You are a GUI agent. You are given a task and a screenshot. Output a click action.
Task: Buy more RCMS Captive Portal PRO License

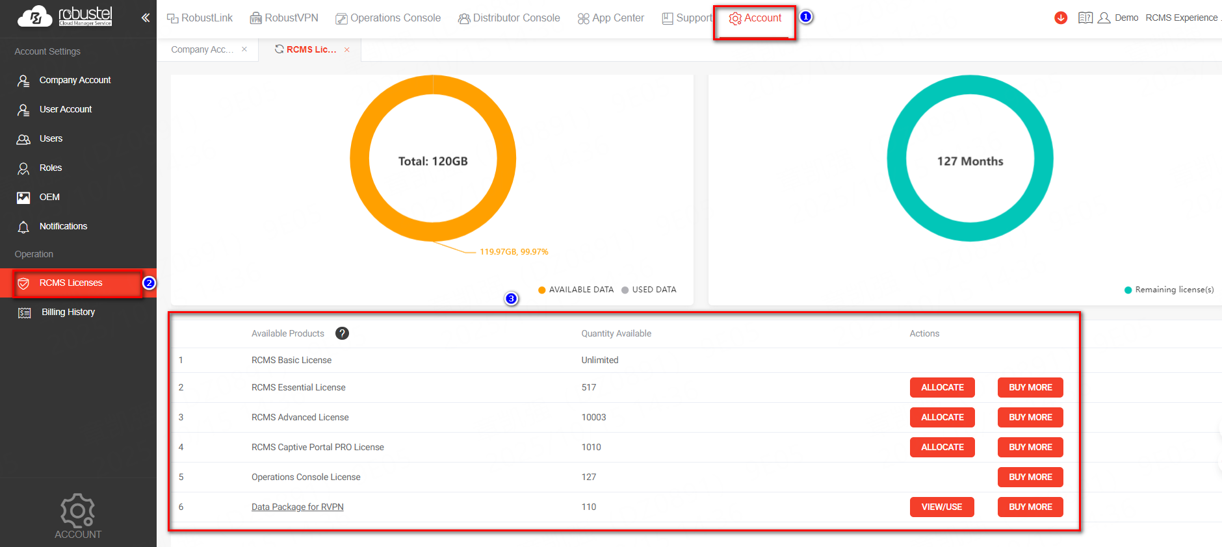point(1030,448)
